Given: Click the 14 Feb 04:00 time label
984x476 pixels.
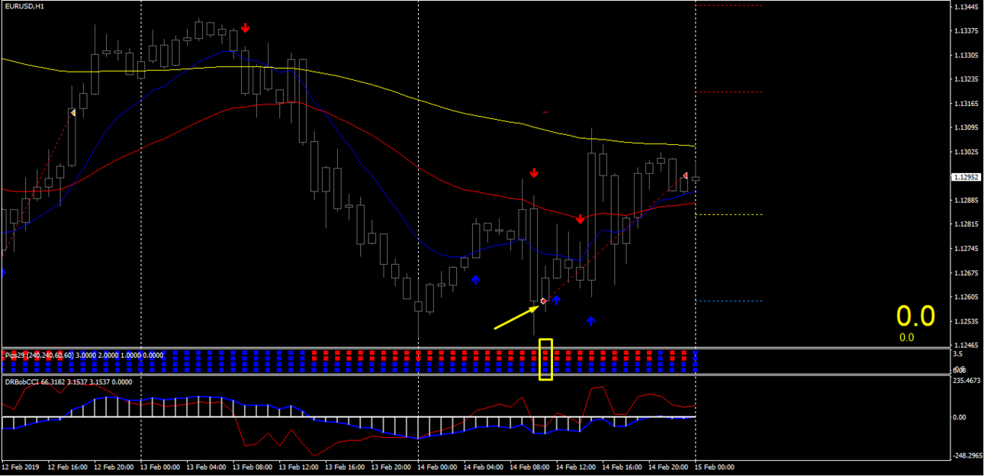Looking at the screenshot, I should coord(484,466).
